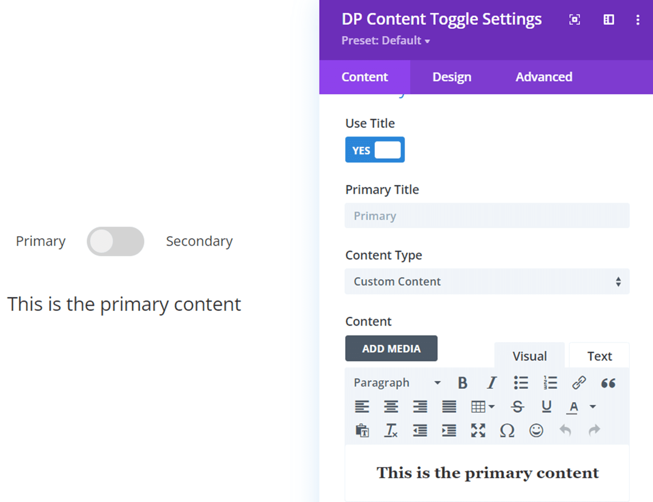The width and height of the screenshot is (653, 502).
Task: Toggle underline formatting in the editor
Action: coord(546,407)
